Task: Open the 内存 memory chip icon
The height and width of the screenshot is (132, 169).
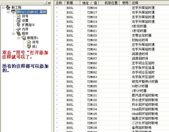Action: coord(19,29)
